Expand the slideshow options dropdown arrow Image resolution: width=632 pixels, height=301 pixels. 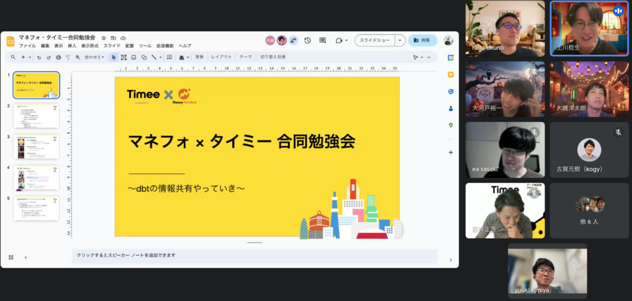tap(400, 41)
